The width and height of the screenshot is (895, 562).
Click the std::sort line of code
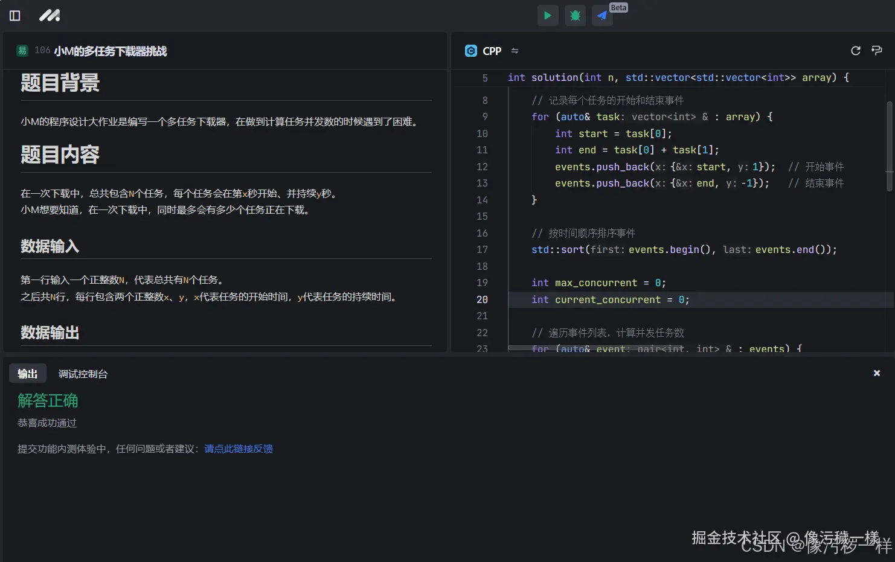click(x=684, y=250)
